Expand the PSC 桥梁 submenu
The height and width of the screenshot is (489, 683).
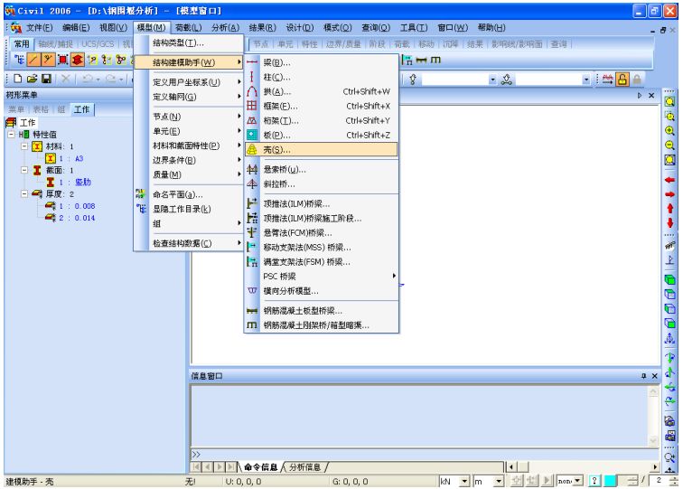pos(322,276)
